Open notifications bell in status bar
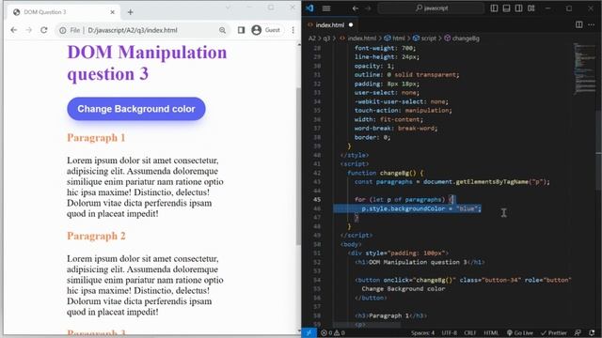The height and width of the screenshot is (338, 602). click(592, 332)
